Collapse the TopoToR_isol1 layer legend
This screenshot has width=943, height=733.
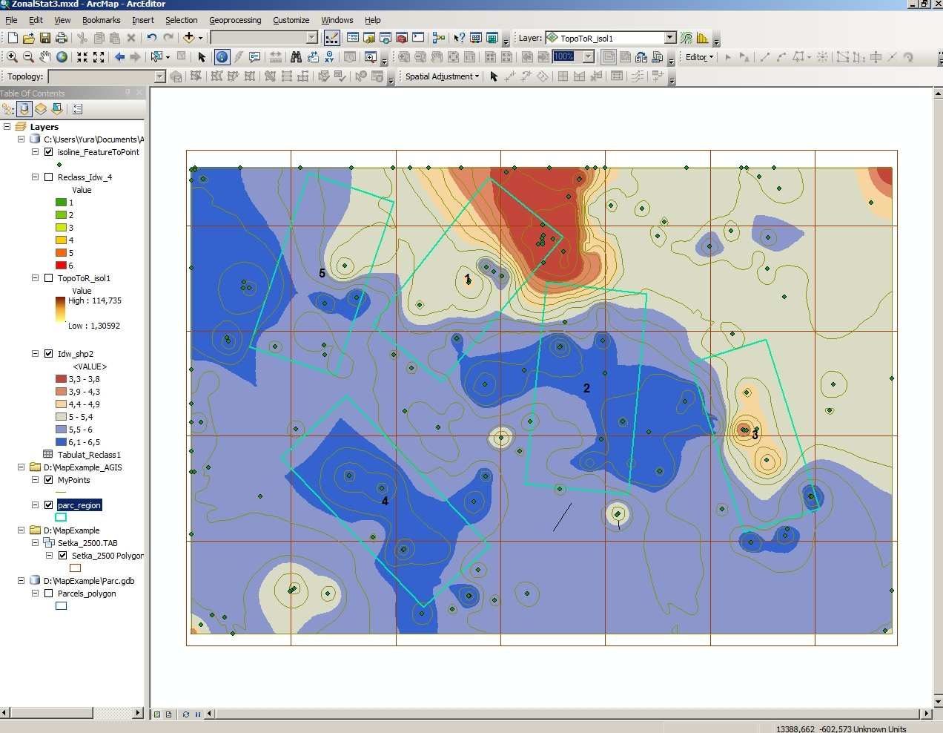(x=35, y=278)
